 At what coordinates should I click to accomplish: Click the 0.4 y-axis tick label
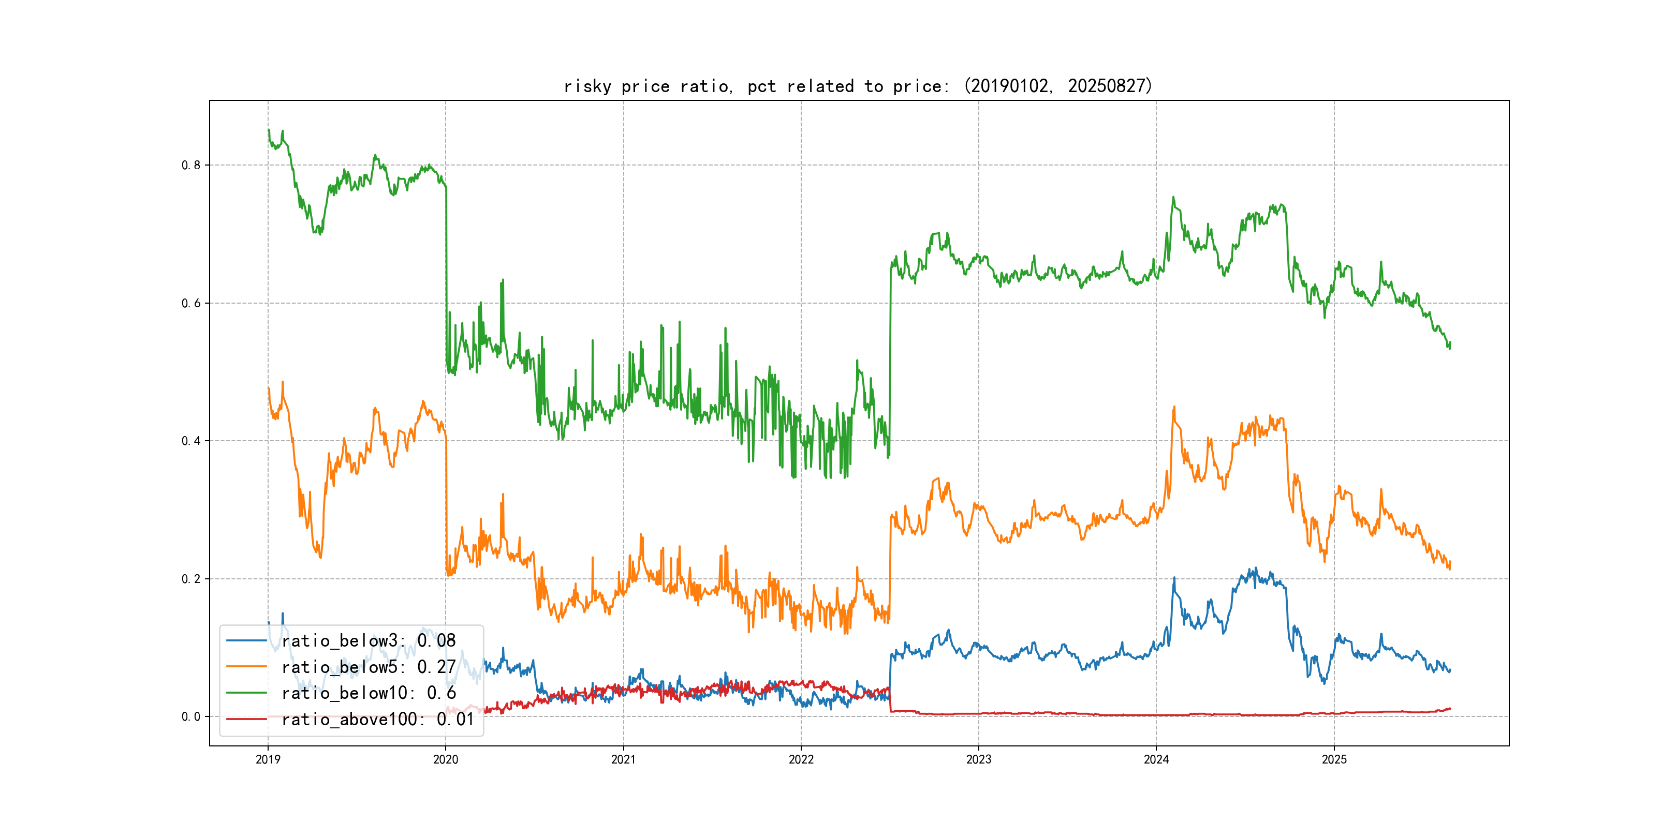(191, 441)
